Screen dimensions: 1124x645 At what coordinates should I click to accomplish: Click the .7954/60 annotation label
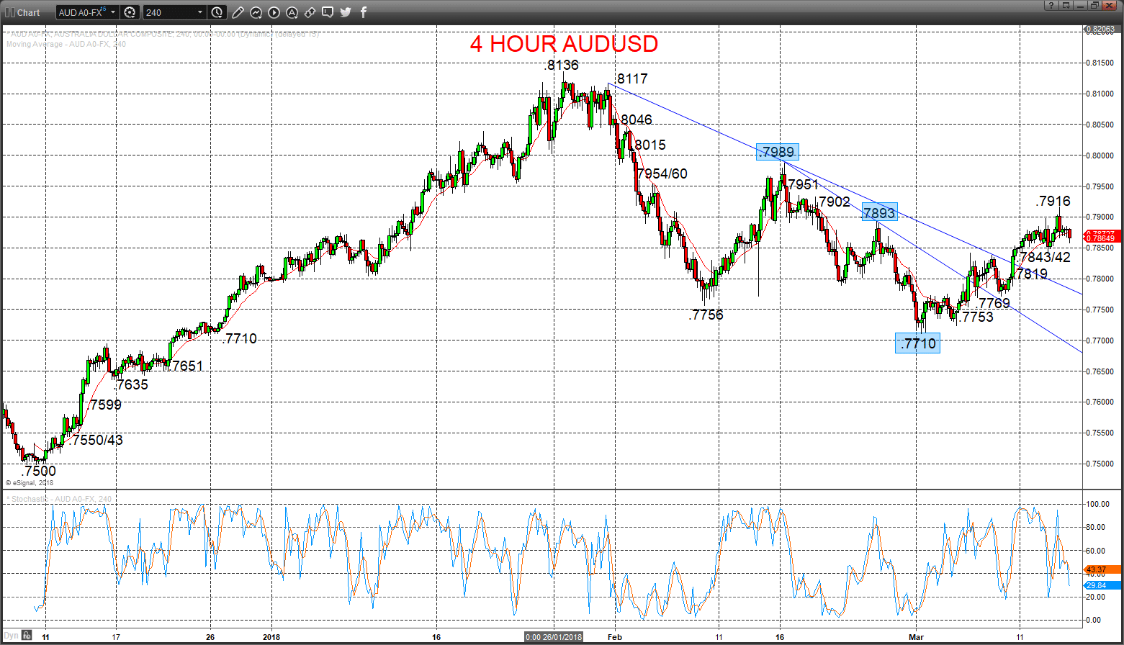point(662,173)
